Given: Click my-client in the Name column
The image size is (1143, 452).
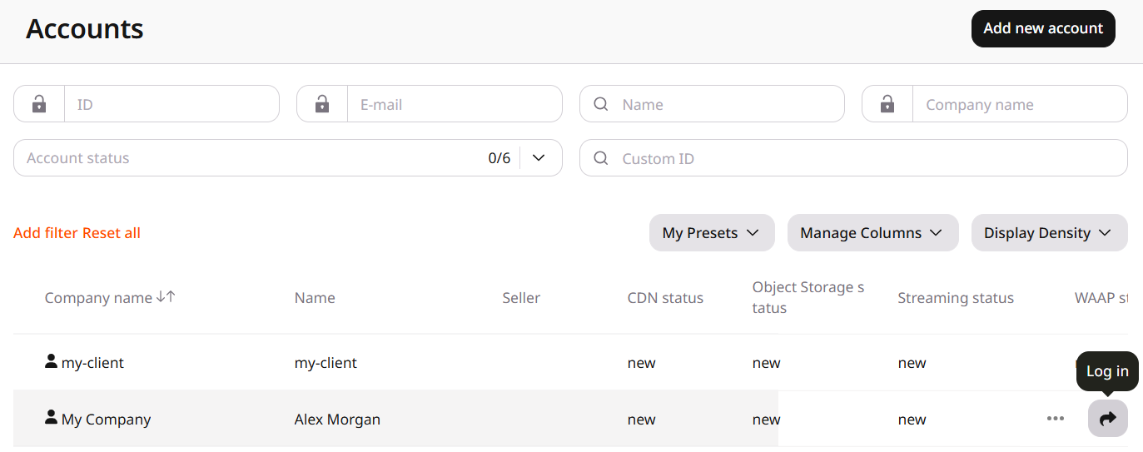Looking at the screenshot, I should click(x=326, y=363).
